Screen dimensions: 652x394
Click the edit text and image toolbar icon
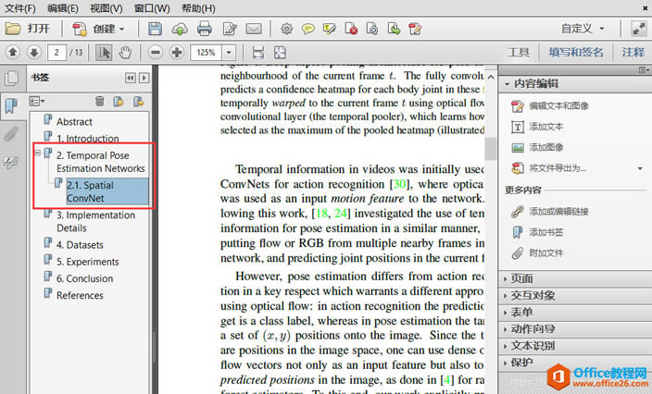pyautogui.click(x=415, y=29)
